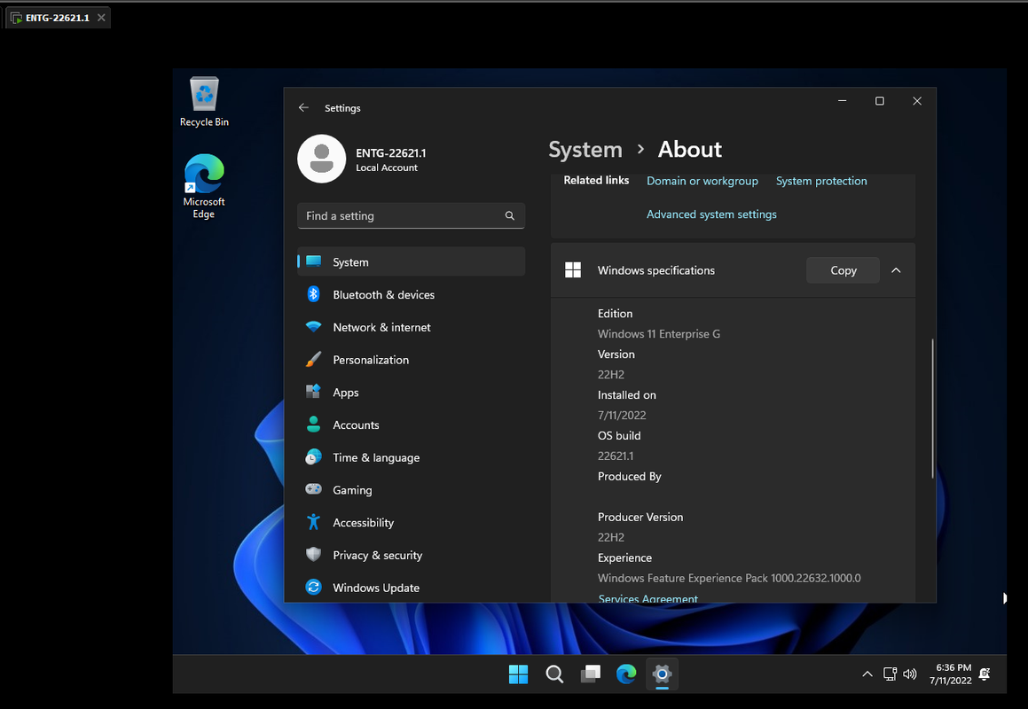Collapse the Windows specifications section
Image resolution: width=1028 pixels, height=709 pixels.
[896, 270]
